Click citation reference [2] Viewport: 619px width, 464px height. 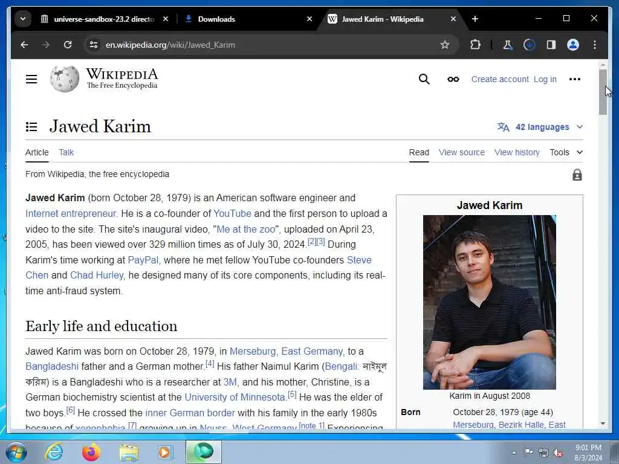pos(312,242)
